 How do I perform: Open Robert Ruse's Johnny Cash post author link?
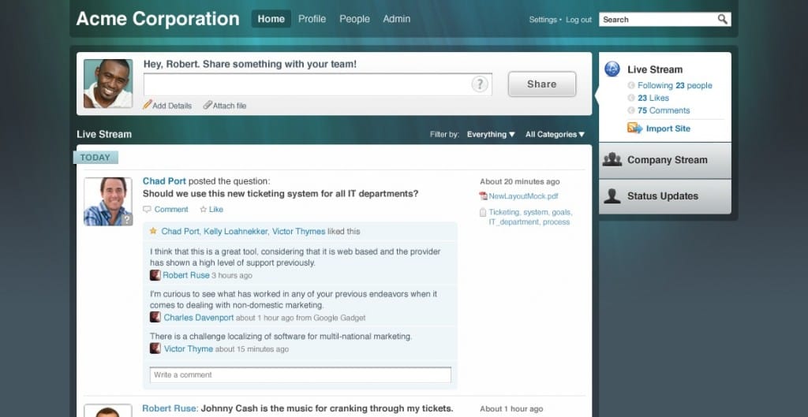click(x=170, y=408)
